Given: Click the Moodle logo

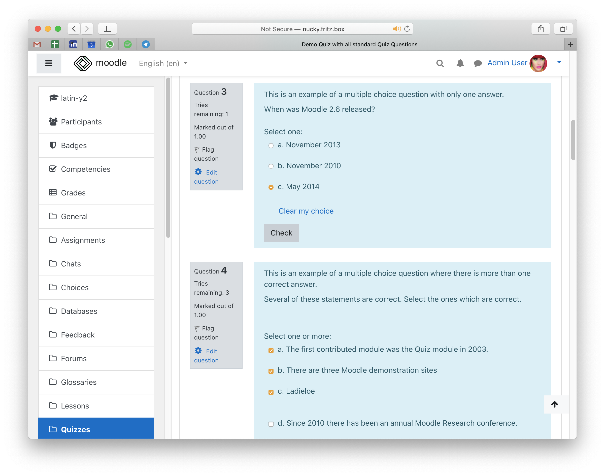Looking at the screenshot, I should tap(100, 63).
